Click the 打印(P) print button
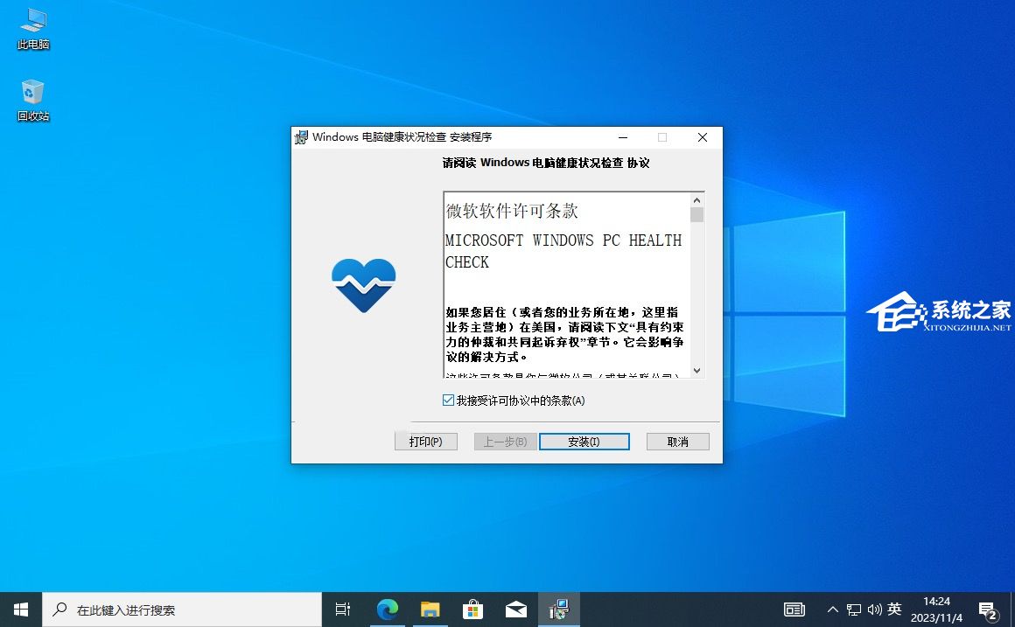Screen dimensions: 1015x627 (x=426, y=442)
